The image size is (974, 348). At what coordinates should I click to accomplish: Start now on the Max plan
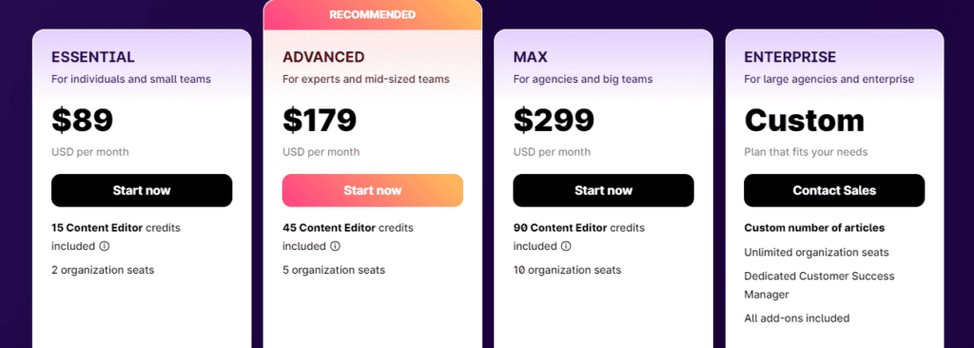[603, 190]
